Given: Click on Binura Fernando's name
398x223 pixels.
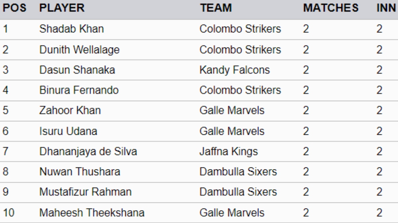Looking at the screenshot, I should tap(79, 90).
